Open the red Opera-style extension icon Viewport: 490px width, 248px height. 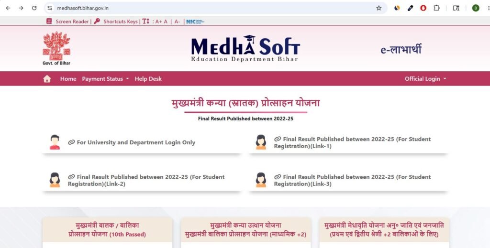pyautogui.click(x=423, y=8)
